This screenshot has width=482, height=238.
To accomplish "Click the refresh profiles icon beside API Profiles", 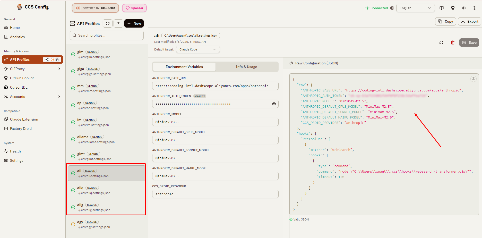I will [x=108, y=23].
